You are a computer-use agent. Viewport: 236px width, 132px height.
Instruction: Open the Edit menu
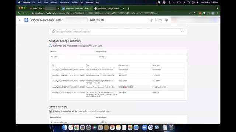[40, 3]
